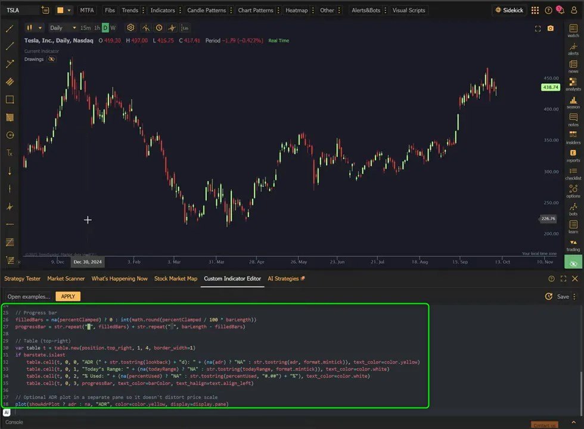Open the learn panel

click(x=573, y=227)
